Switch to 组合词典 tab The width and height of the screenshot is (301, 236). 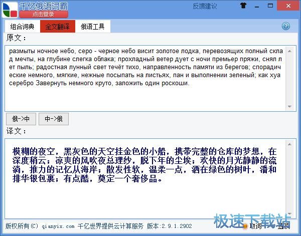point(23,27)
